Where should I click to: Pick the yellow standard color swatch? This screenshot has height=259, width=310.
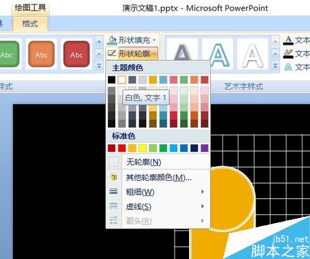[x=143, y=148]
